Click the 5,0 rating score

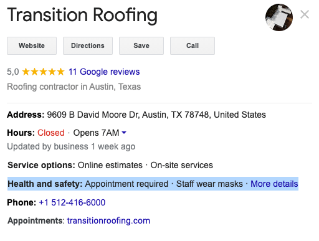click(13, 72)
